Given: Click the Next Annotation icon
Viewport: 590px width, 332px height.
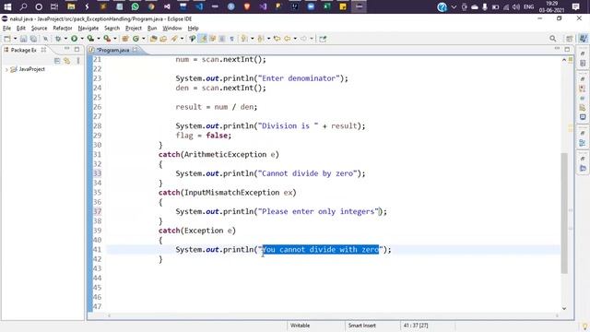Looking at the screenshot, I should [244, 39].
